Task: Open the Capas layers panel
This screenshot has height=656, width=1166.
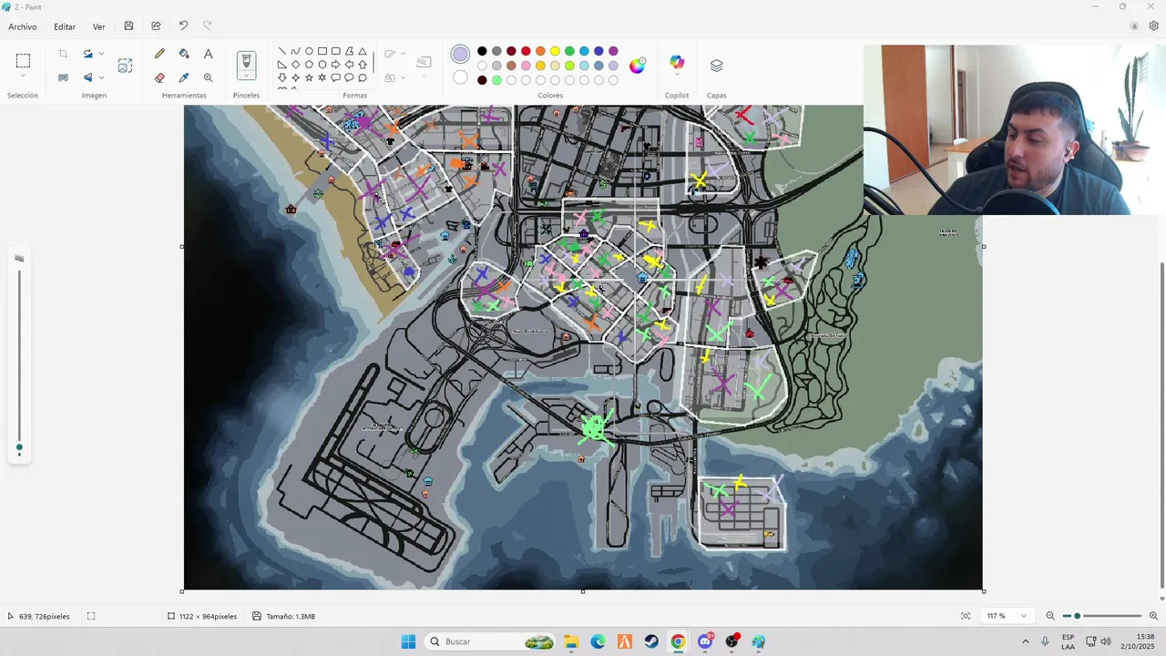Action: pyautogui.click(x=716, y=66)
